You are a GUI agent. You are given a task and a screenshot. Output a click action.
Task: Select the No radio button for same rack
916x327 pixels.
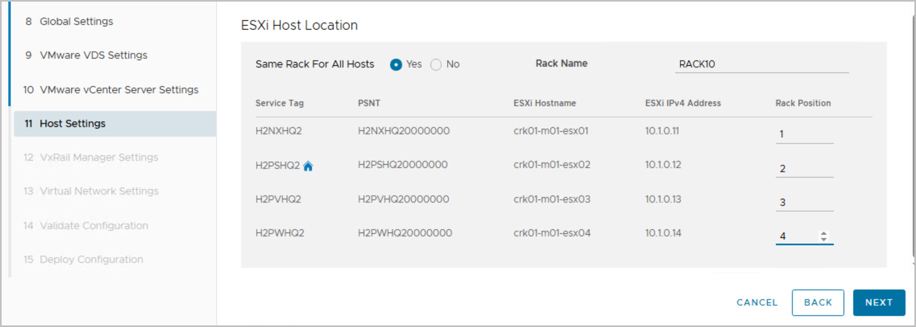[x=436, y=64]
